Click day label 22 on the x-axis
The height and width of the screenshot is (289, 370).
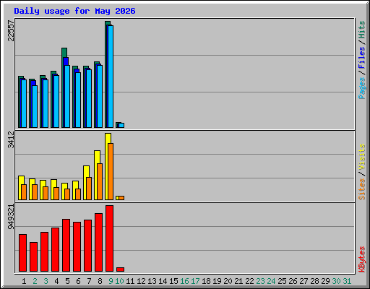click(x=249, y=281)
